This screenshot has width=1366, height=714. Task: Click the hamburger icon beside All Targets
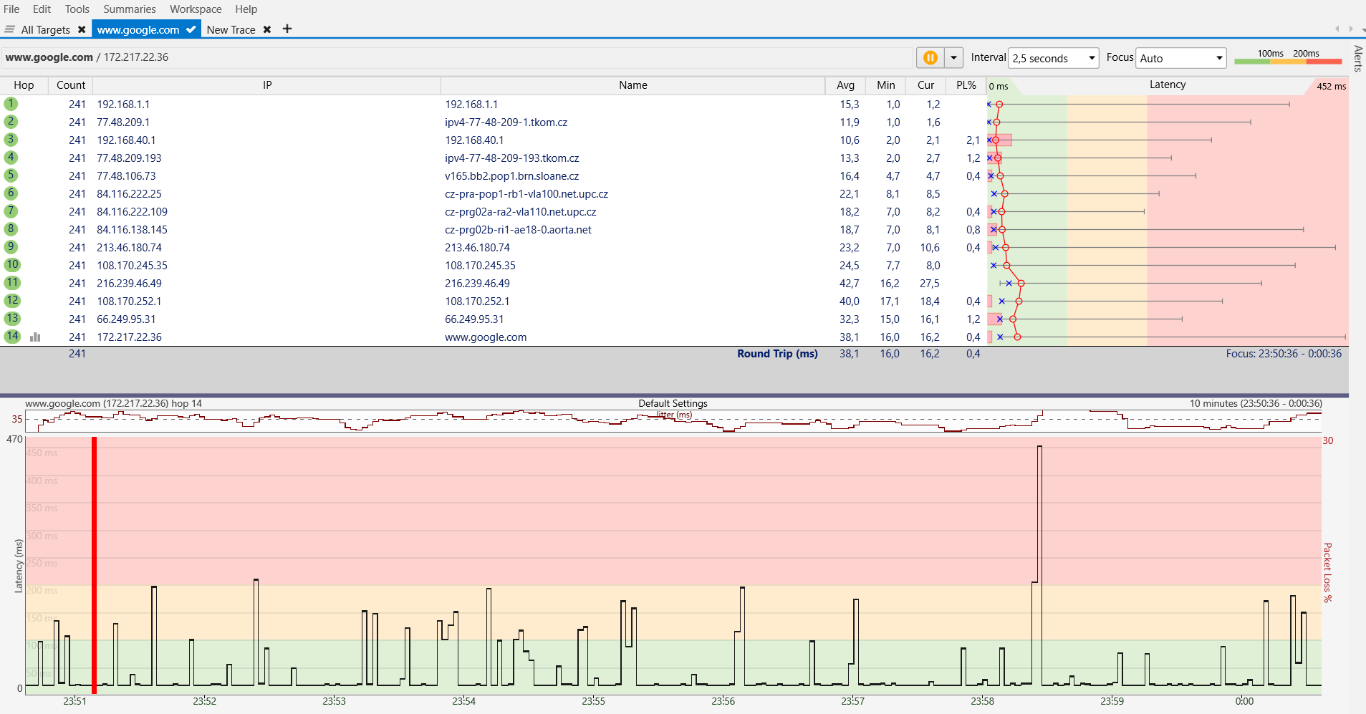(9, 29)
